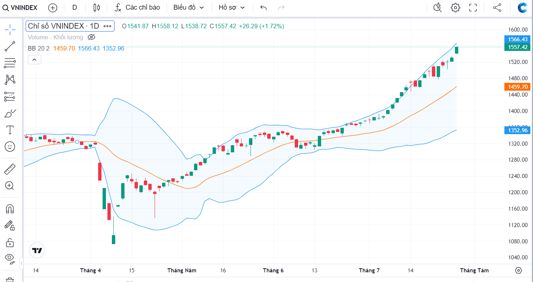533x282 pixels.
Task: Activate the zoom in tool
Action: (10, 186)
